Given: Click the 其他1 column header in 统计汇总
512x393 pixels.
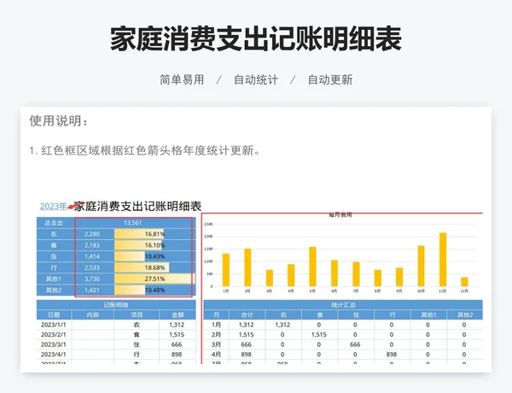Looking at the screenshot, I should point(428,315).
